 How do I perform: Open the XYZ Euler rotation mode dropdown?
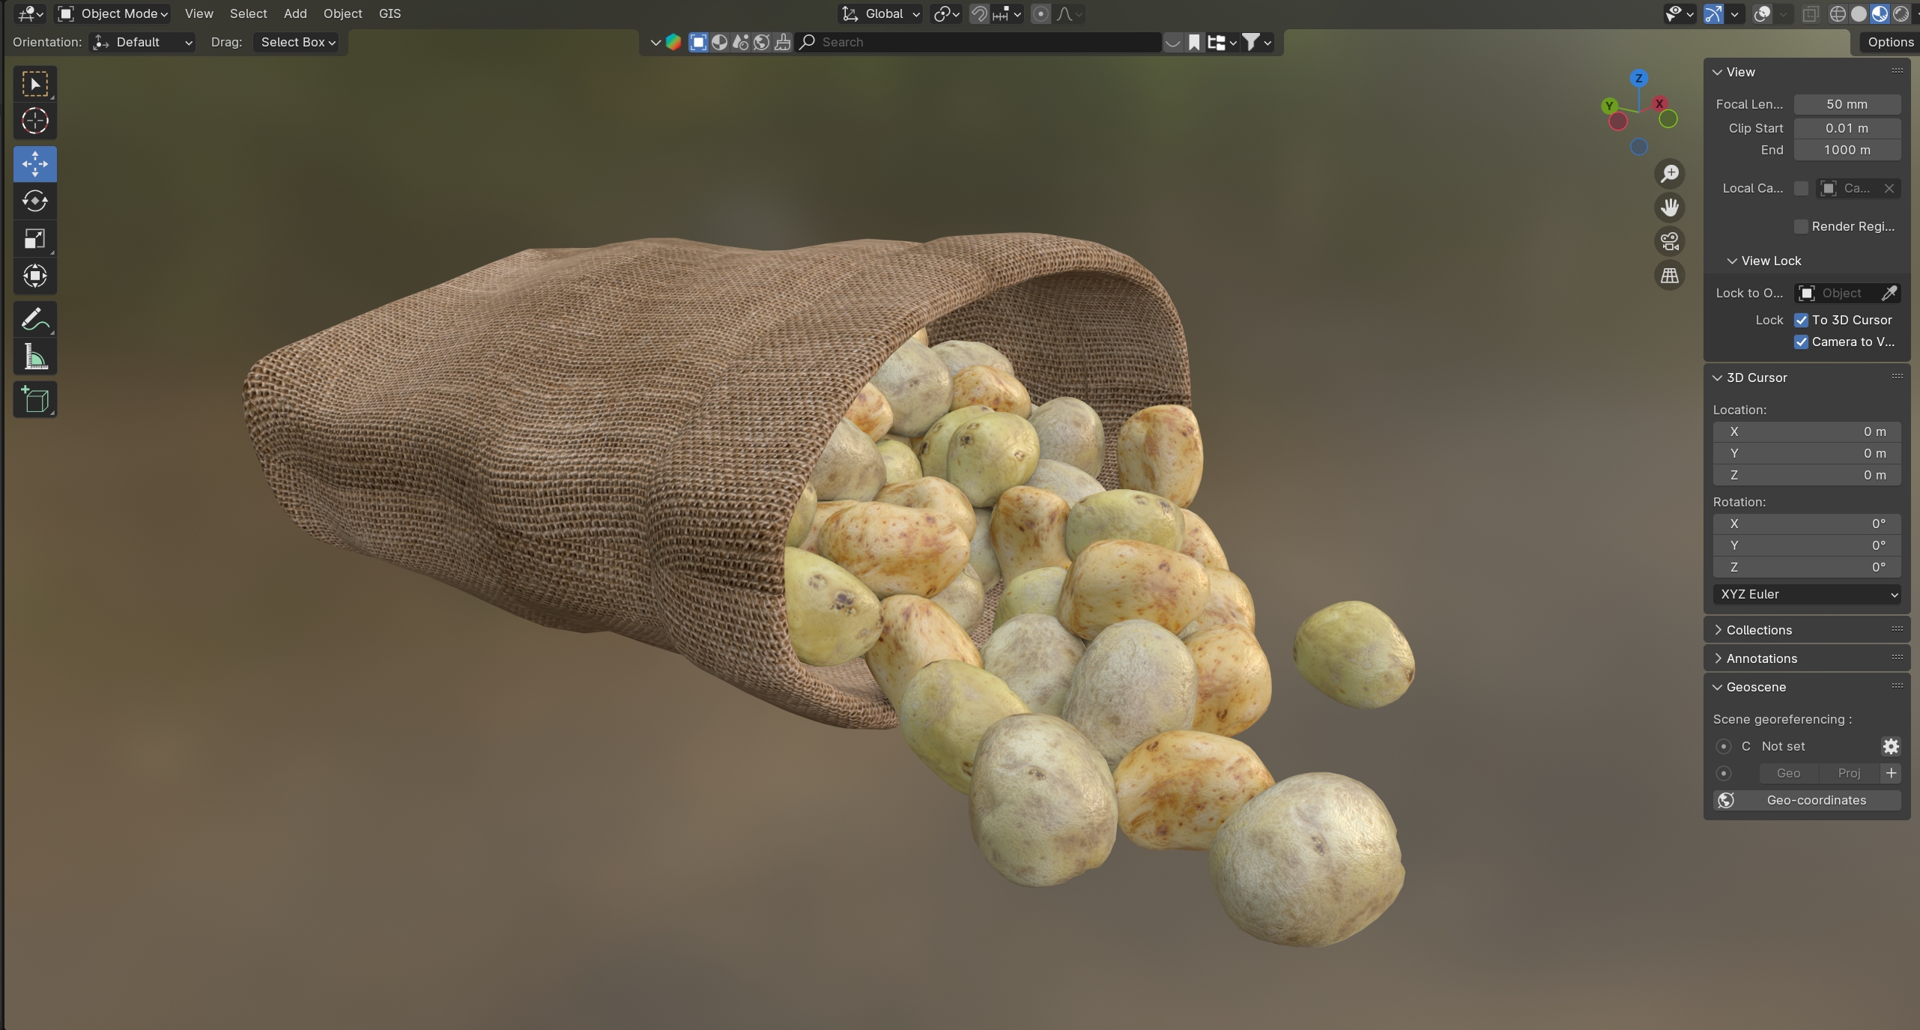1806,594
